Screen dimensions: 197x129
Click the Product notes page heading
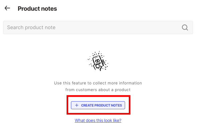click(x=37, y=9)
